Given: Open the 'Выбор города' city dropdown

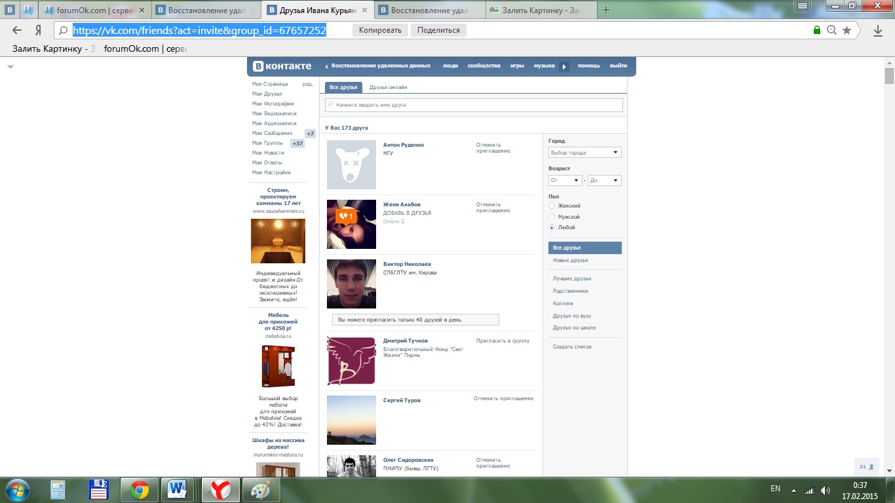Looking at the screenshot, I should [x=584, y=153].
